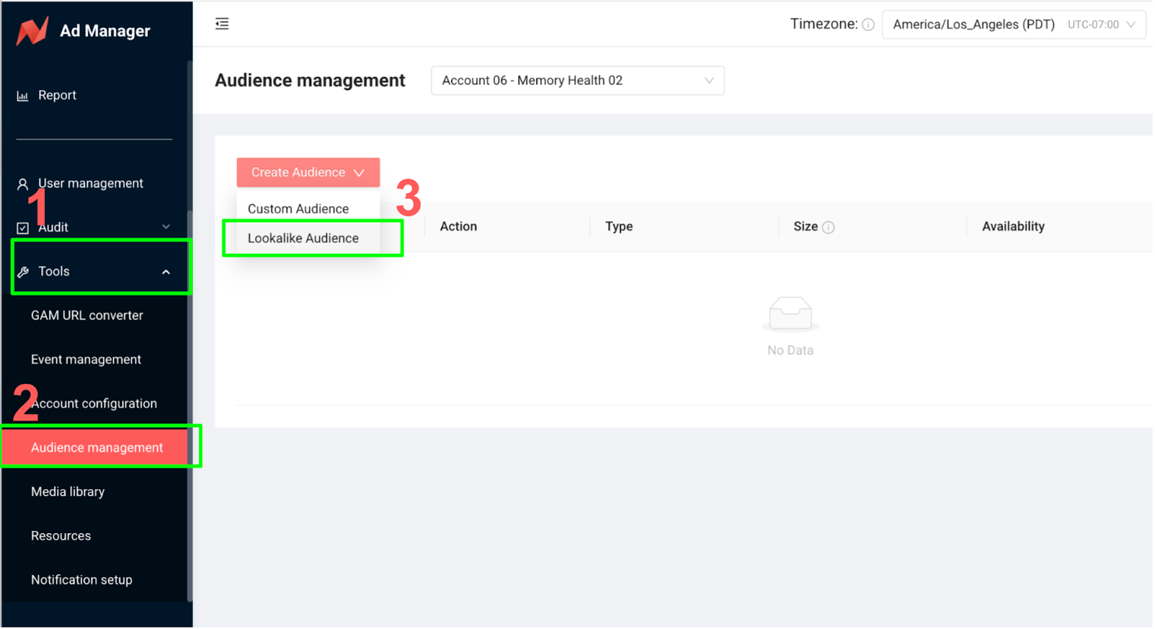Click the Ad Manager logo icon
Viewport: 1155px width, 629px height.
pyautogui.click(x=32, y=31)
